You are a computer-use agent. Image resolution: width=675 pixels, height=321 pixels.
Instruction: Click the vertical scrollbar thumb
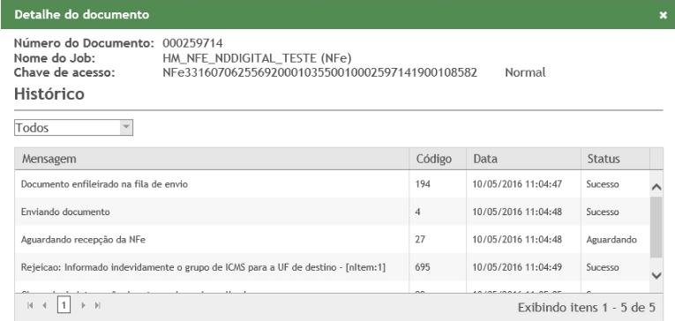[x=656, y=228]
